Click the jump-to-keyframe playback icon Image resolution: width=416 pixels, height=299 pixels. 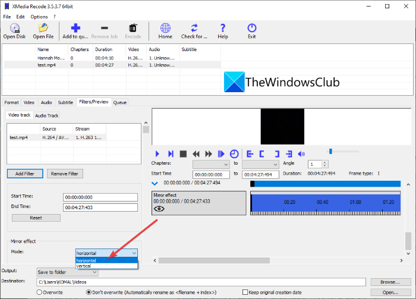tap(221, 154)
